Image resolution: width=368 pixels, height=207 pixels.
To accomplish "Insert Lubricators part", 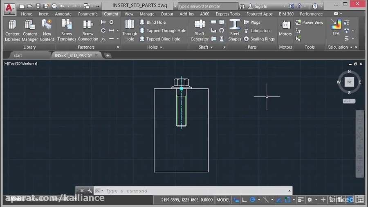I will [257, 31].
